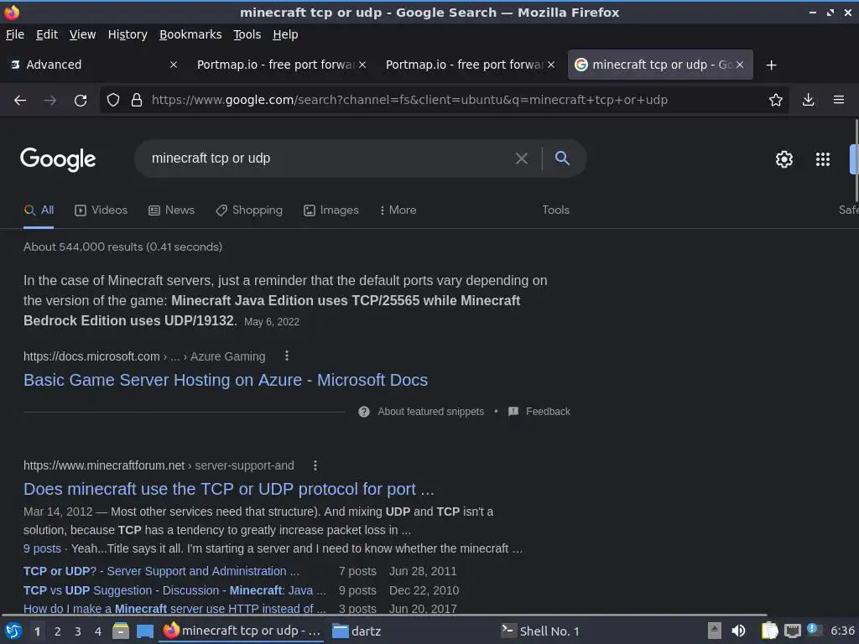
Task: Click the About featured snippets link
Action: click(x=431, y=412)
